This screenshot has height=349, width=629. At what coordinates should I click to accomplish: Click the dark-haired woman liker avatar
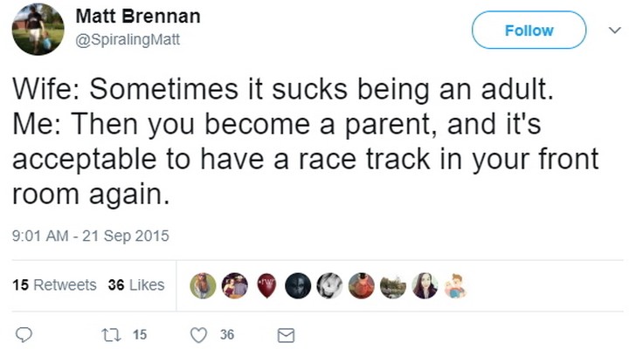tap(425, 285)
